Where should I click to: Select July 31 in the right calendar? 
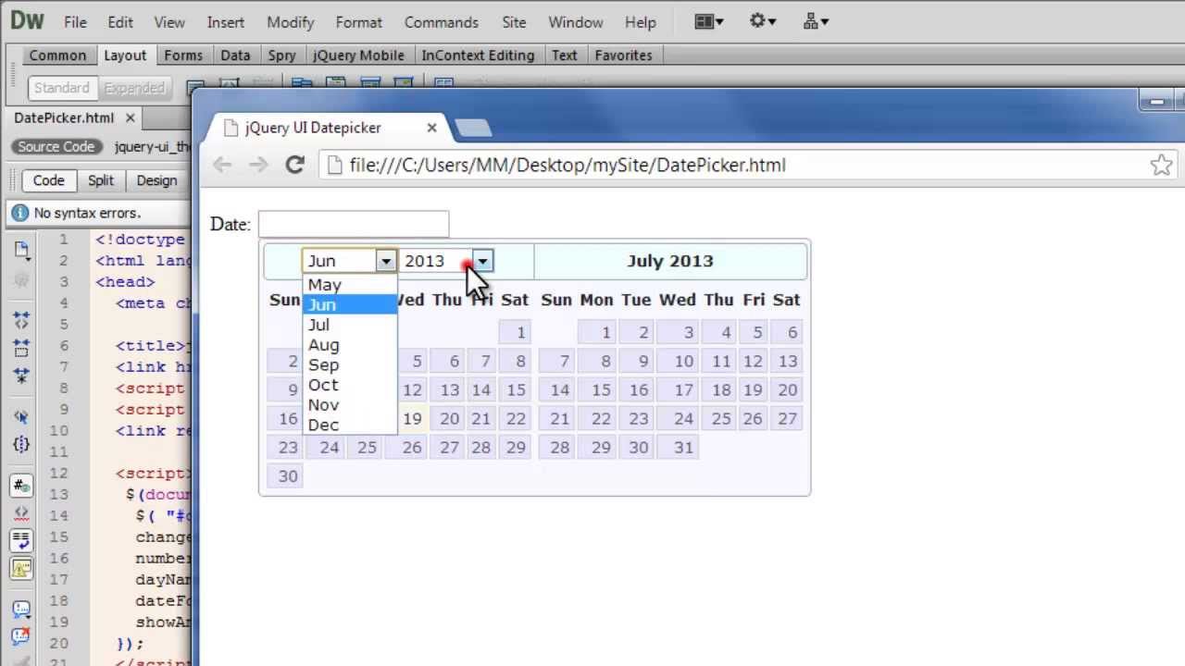coord(677,447)
